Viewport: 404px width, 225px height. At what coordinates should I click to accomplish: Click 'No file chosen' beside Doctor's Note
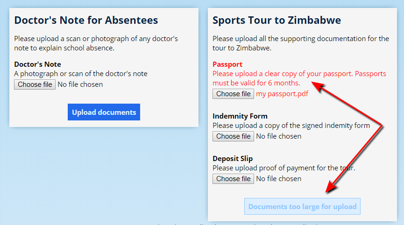click(x=80, y=84)
